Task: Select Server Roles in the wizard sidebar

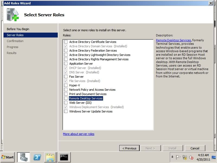Action: tap(15, 35)
